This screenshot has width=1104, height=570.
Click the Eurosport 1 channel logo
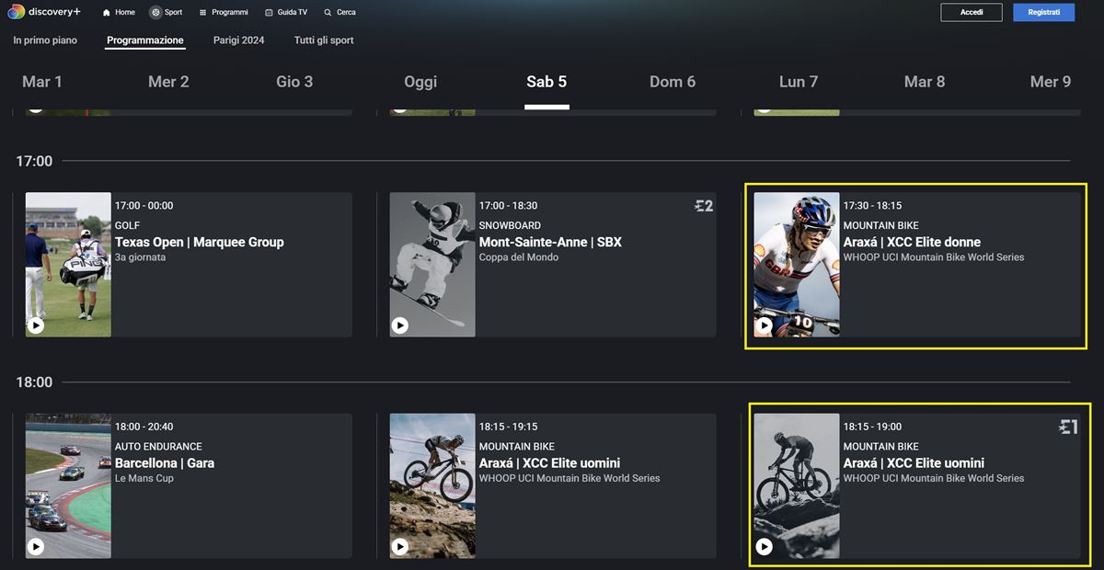click(x=1068, y=427)
